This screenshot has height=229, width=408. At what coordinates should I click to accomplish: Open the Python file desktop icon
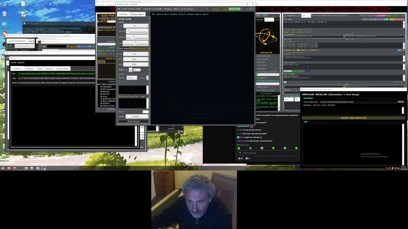[x=23, y=16]
